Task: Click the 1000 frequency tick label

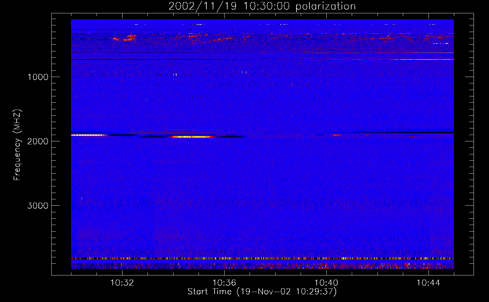Action: tap(38, 77)
